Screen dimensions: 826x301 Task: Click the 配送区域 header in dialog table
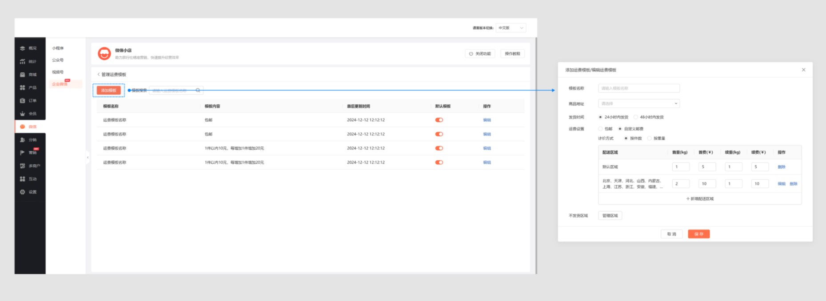(x=610, y=152)
